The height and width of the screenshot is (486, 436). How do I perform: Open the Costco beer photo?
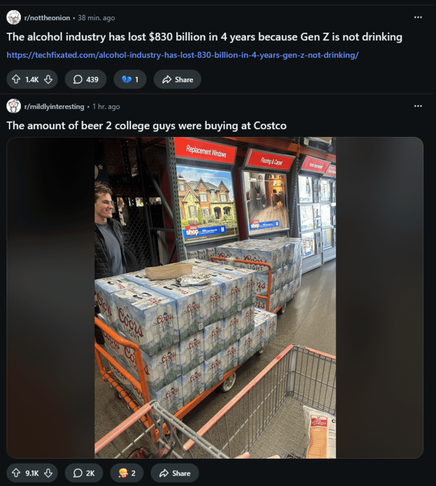[215, 298]
